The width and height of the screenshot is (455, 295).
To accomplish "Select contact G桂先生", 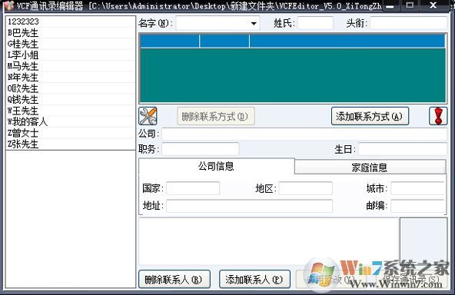I will (71, 44).
